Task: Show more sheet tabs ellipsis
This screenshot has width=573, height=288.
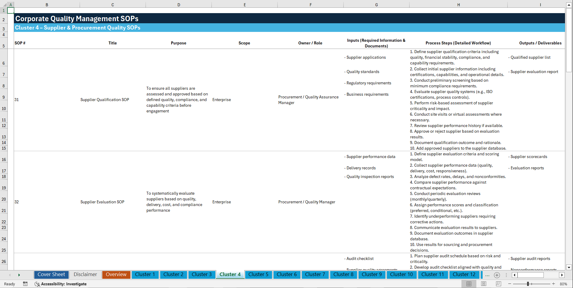Action: pyautogui.click(x=487, y=275)
